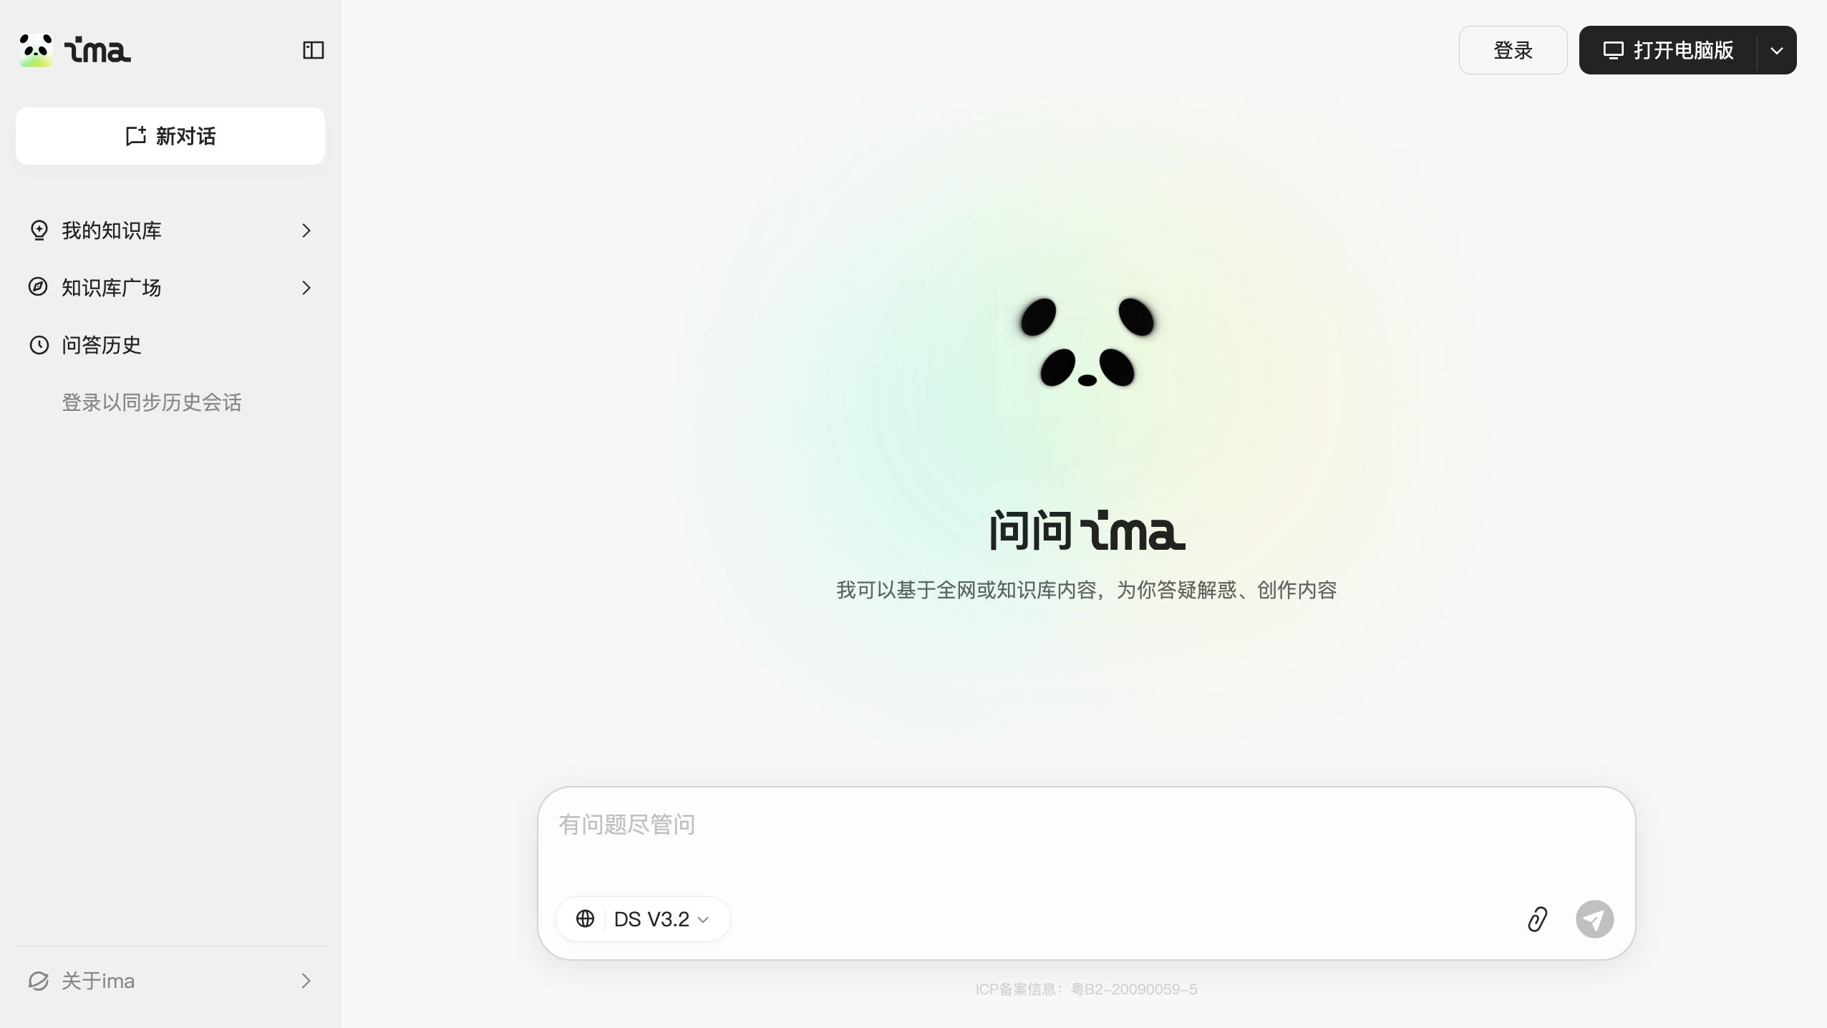
Task: Collapse the sidebar with the panel icon
Action: (314, 50)
